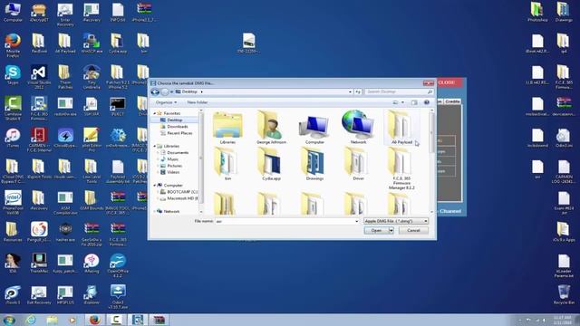Image resolution: width=580 pixels, height=326 pixels.
Task: Expand the Network tree node
Action: tap(155, 211)
